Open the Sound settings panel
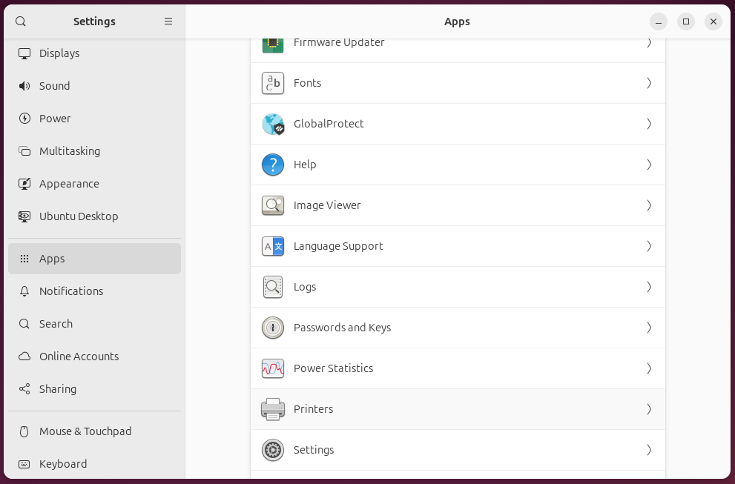This screenshot has width=735, height=484. 55,86
